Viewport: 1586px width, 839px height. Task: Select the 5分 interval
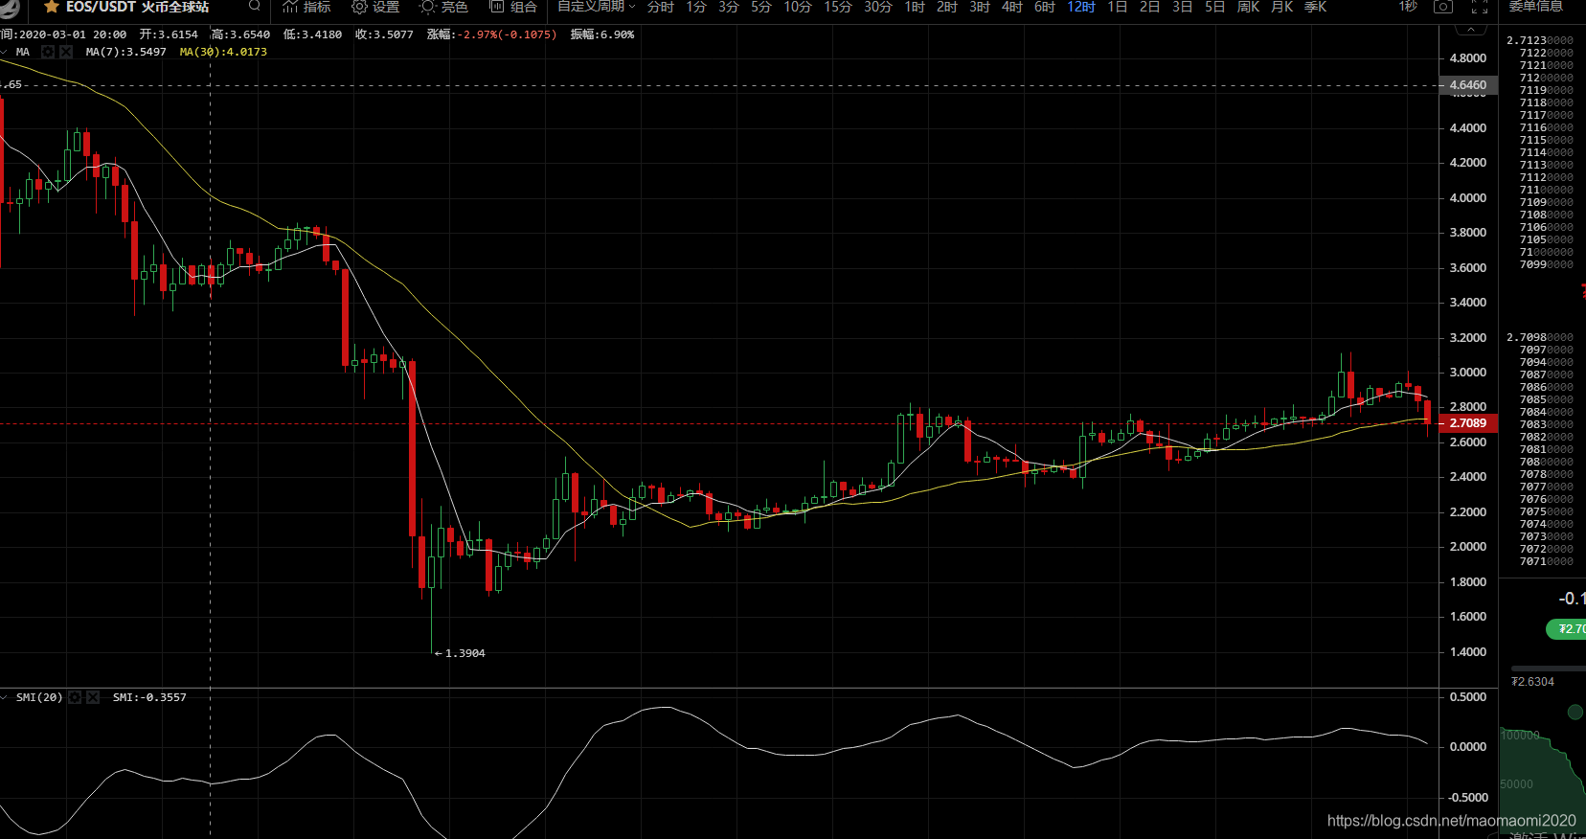(761, 7)
